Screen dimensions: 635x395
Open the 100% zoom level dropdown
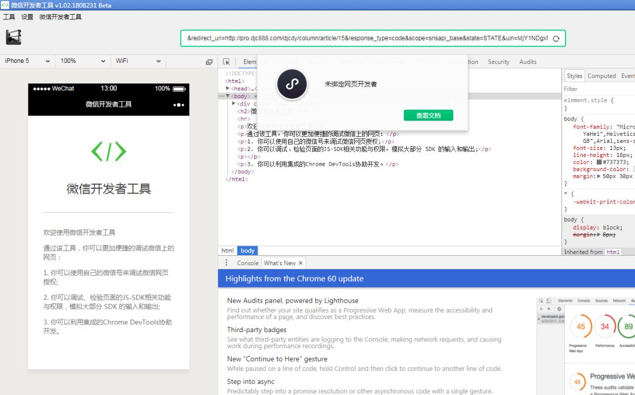tap(82, 61)
